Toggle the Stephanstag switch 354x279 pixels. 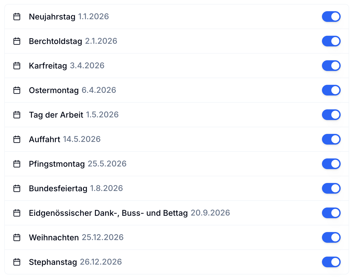coord(331,262)
